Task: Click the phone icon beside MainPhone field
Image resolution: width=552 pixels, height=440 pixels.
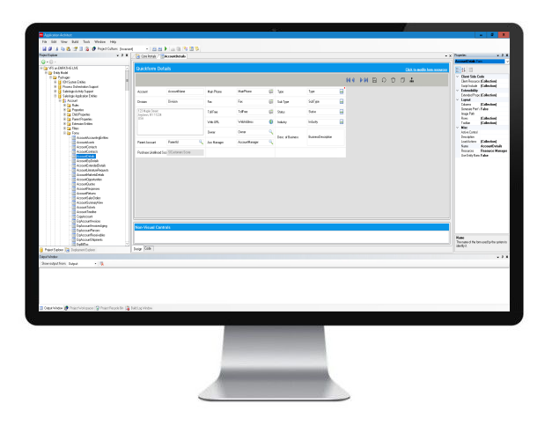Action: click(271, 92)
